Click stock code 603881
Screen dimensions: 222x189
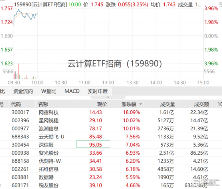tap(20, 177)
